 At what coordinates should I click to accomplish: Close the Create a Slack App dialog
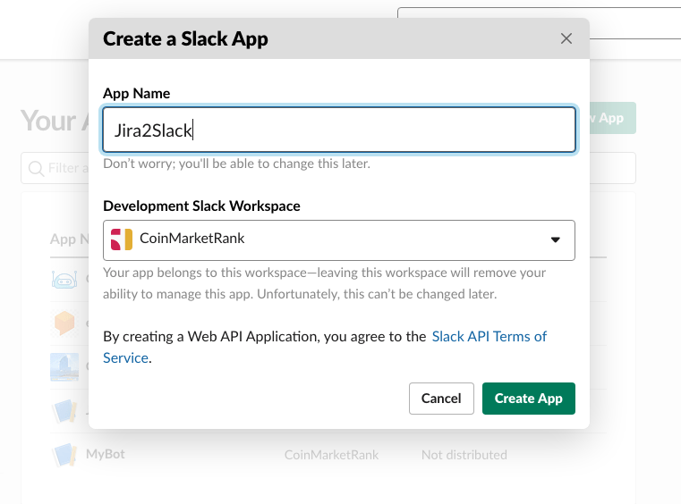pyautogui.click(x=566, y=38)
